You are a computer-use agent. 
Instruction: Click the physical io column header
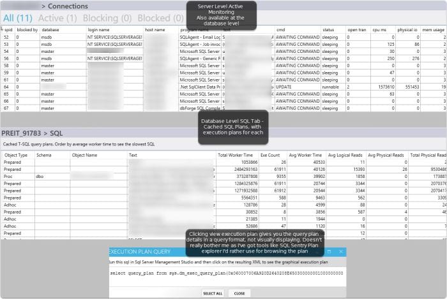(x=410, y=29)
